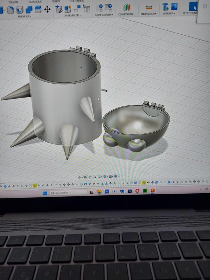Click the Parameters table icon in Assembler group
210x280 pixels.
pos(86,8)
